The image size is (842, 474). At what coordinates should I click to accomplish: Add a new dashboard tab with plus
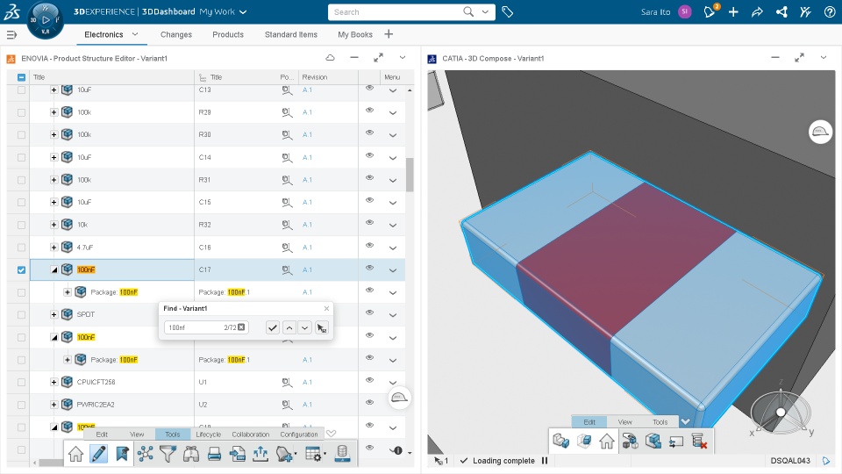[389, 34]
